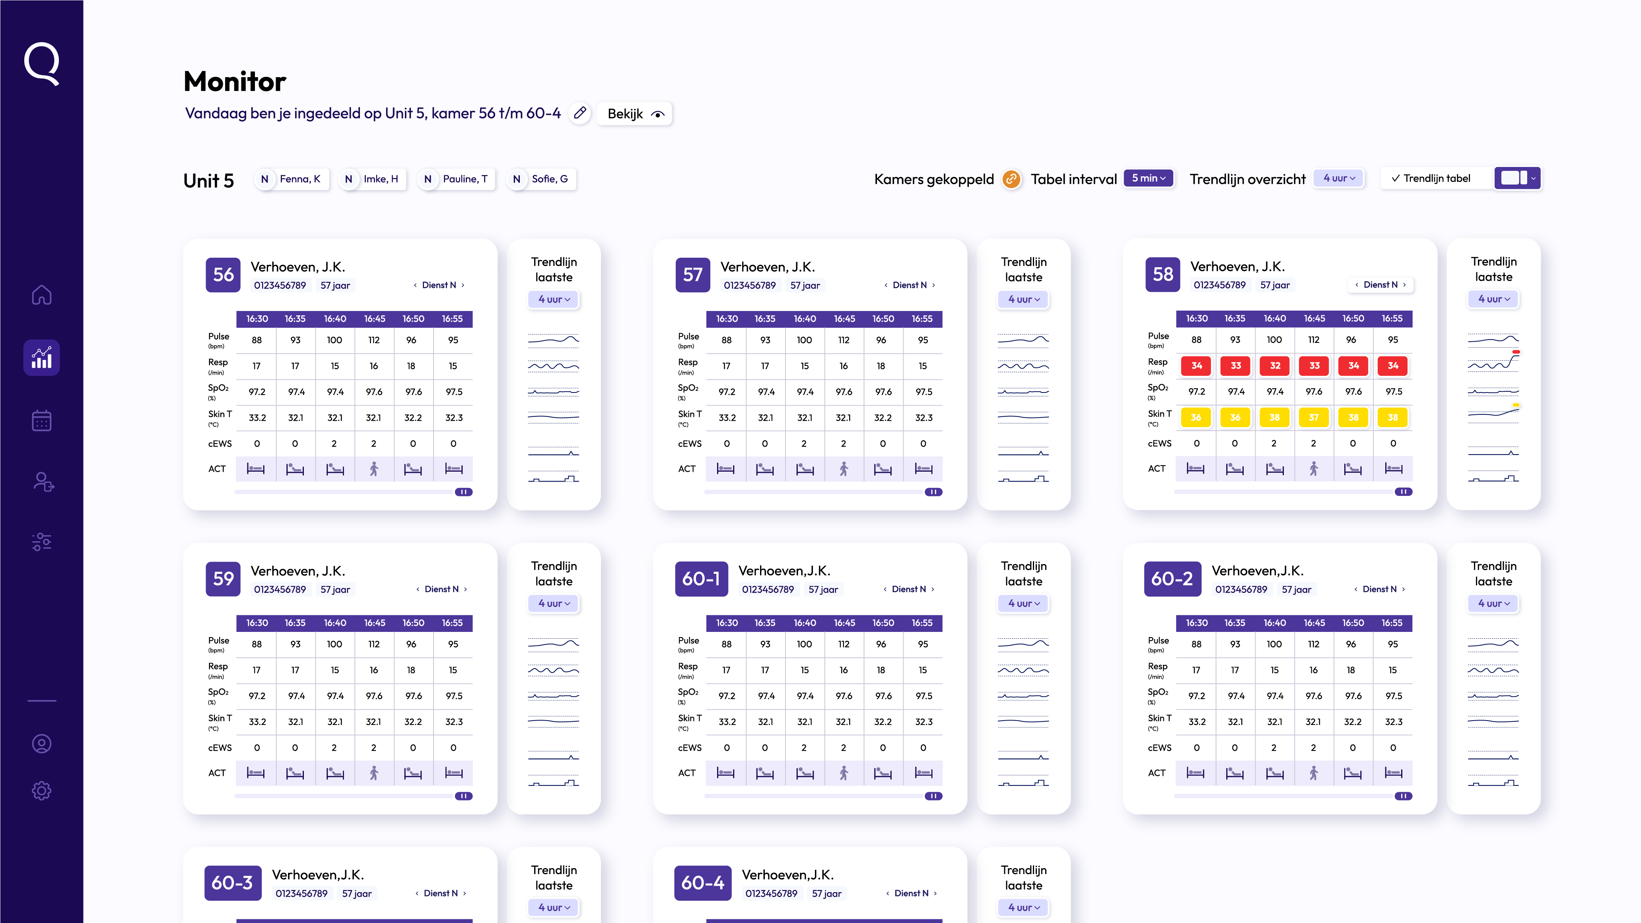Open Trendlijn overzicht 4 uur dropdown
Viewport: 1641px width, 923px height.
pyautogui.click(x=1338, y=179)
